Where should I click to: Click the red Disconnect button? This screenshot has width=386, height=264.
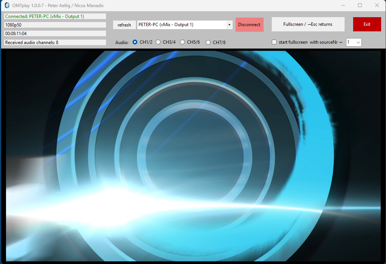click(249, 25)
